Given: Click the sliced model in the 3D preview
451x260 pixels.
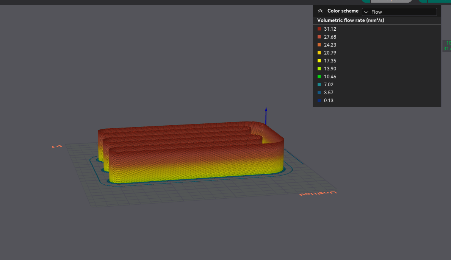Looking at the screenshot, I should (191, 152).
